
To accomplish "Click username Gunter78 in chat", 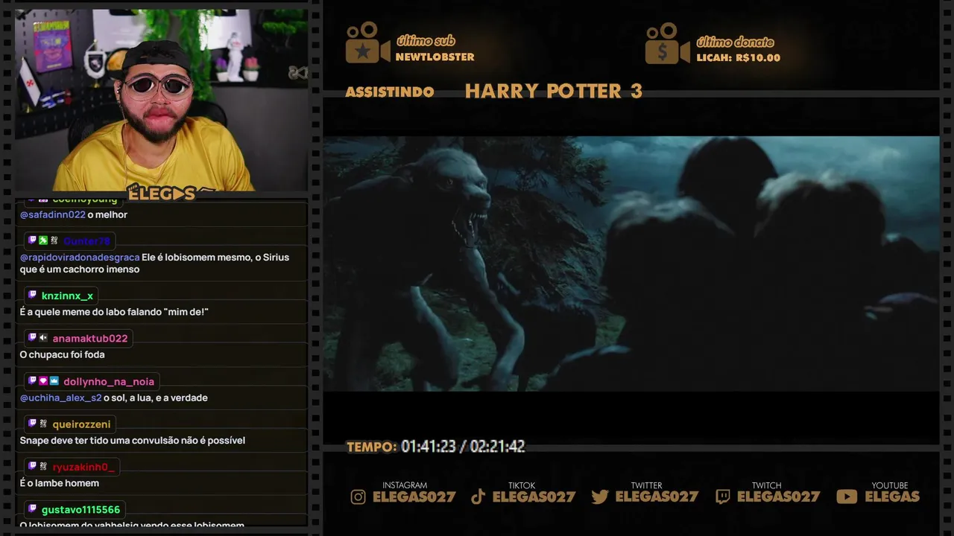I will pos(86,241).
